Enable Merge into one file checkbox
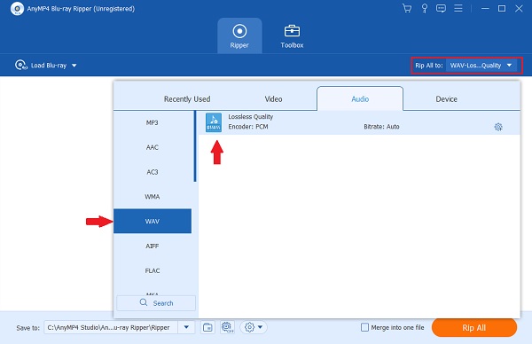This screenshot has height=344, width=532. [364, 327]
